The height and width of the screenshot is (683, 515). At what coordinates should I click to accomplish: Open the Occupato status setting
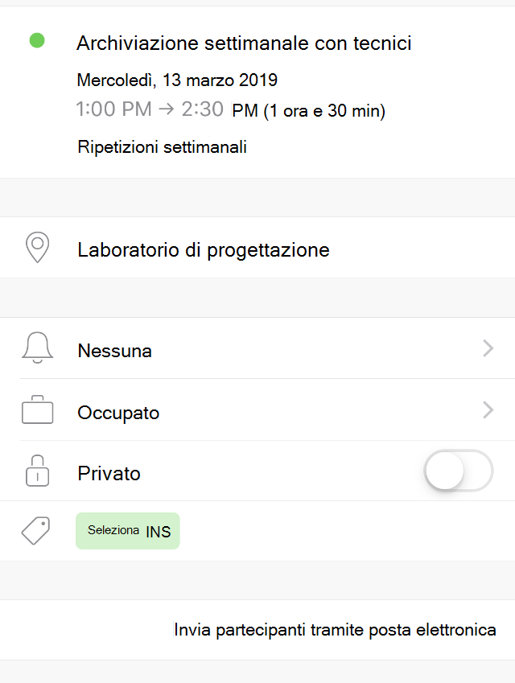[257, 410]
